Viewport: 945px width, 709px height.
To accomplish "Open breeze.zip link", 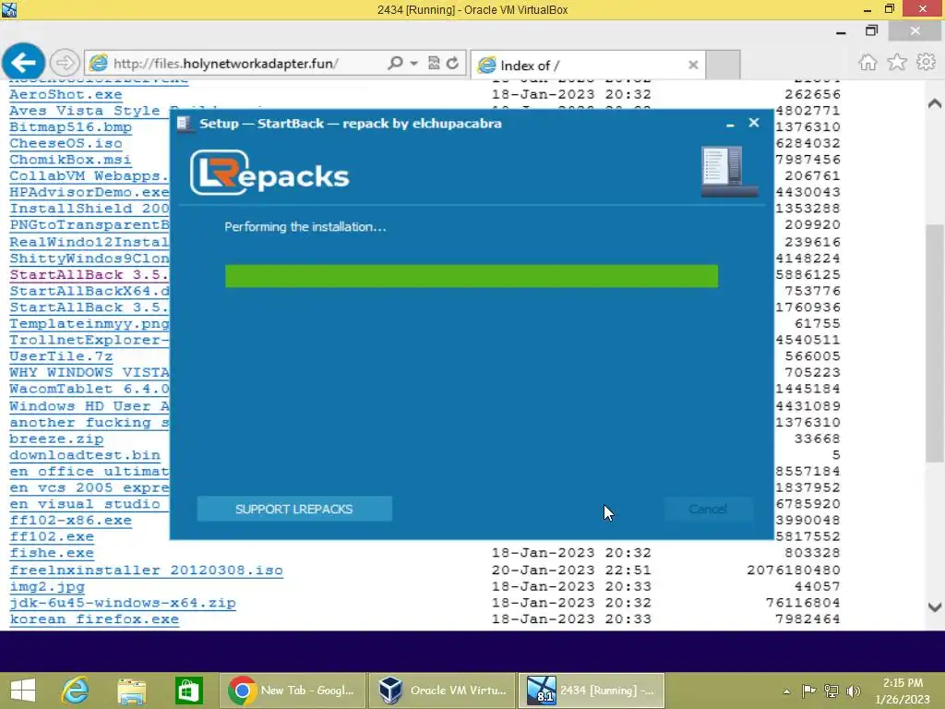I will click(x=56, y=439).
